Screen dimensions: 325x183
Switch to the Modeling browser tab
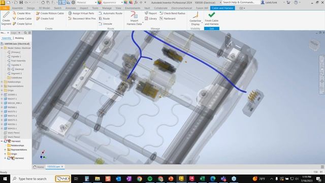click(19, 38)
